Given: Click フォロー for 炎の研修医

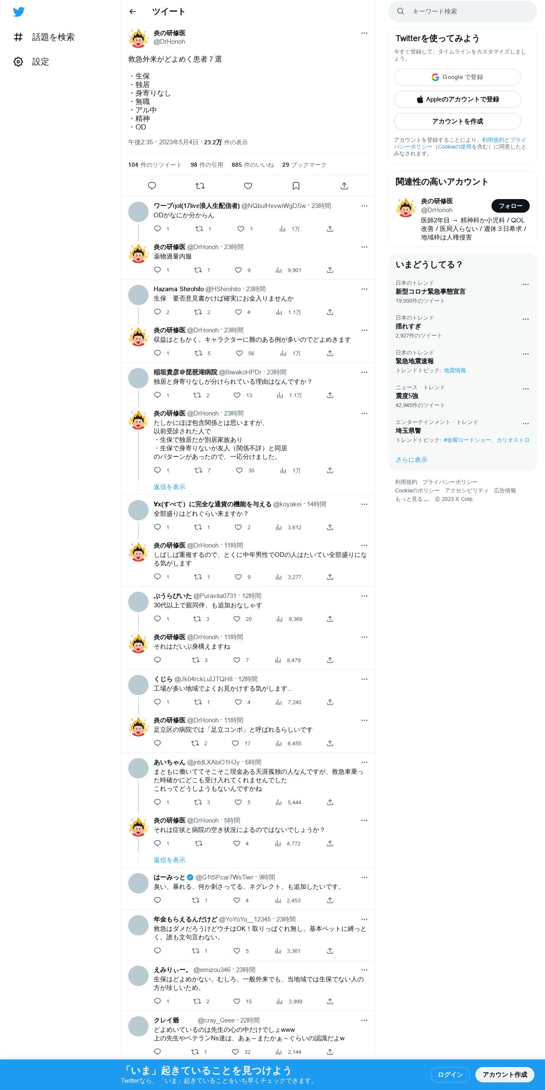Looking at the screenshot, I should tap(510, 206).
